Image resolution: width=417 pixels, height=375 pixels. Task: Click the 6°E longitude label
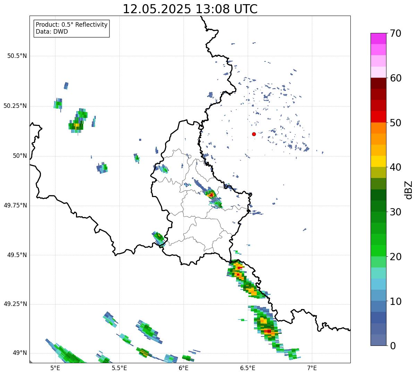(x=184, y=368)
